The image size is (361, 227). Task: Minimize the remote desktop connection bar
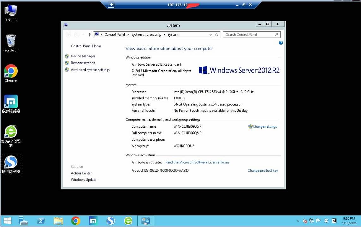click(237, 5)
